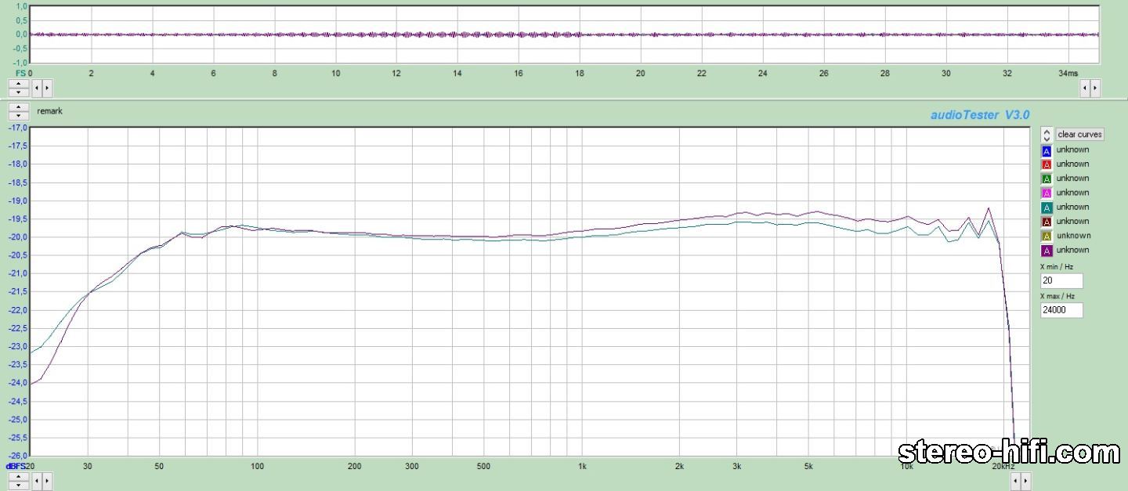This screenshot has height=491, width=1128.
Task: Click the green curve A icon
Action: (x=1046, y=179)
